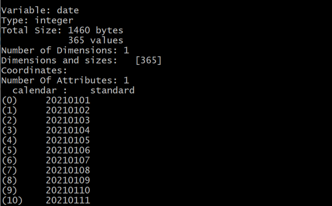
Task: Click the date value 20210108
Action: coord(68,170)
